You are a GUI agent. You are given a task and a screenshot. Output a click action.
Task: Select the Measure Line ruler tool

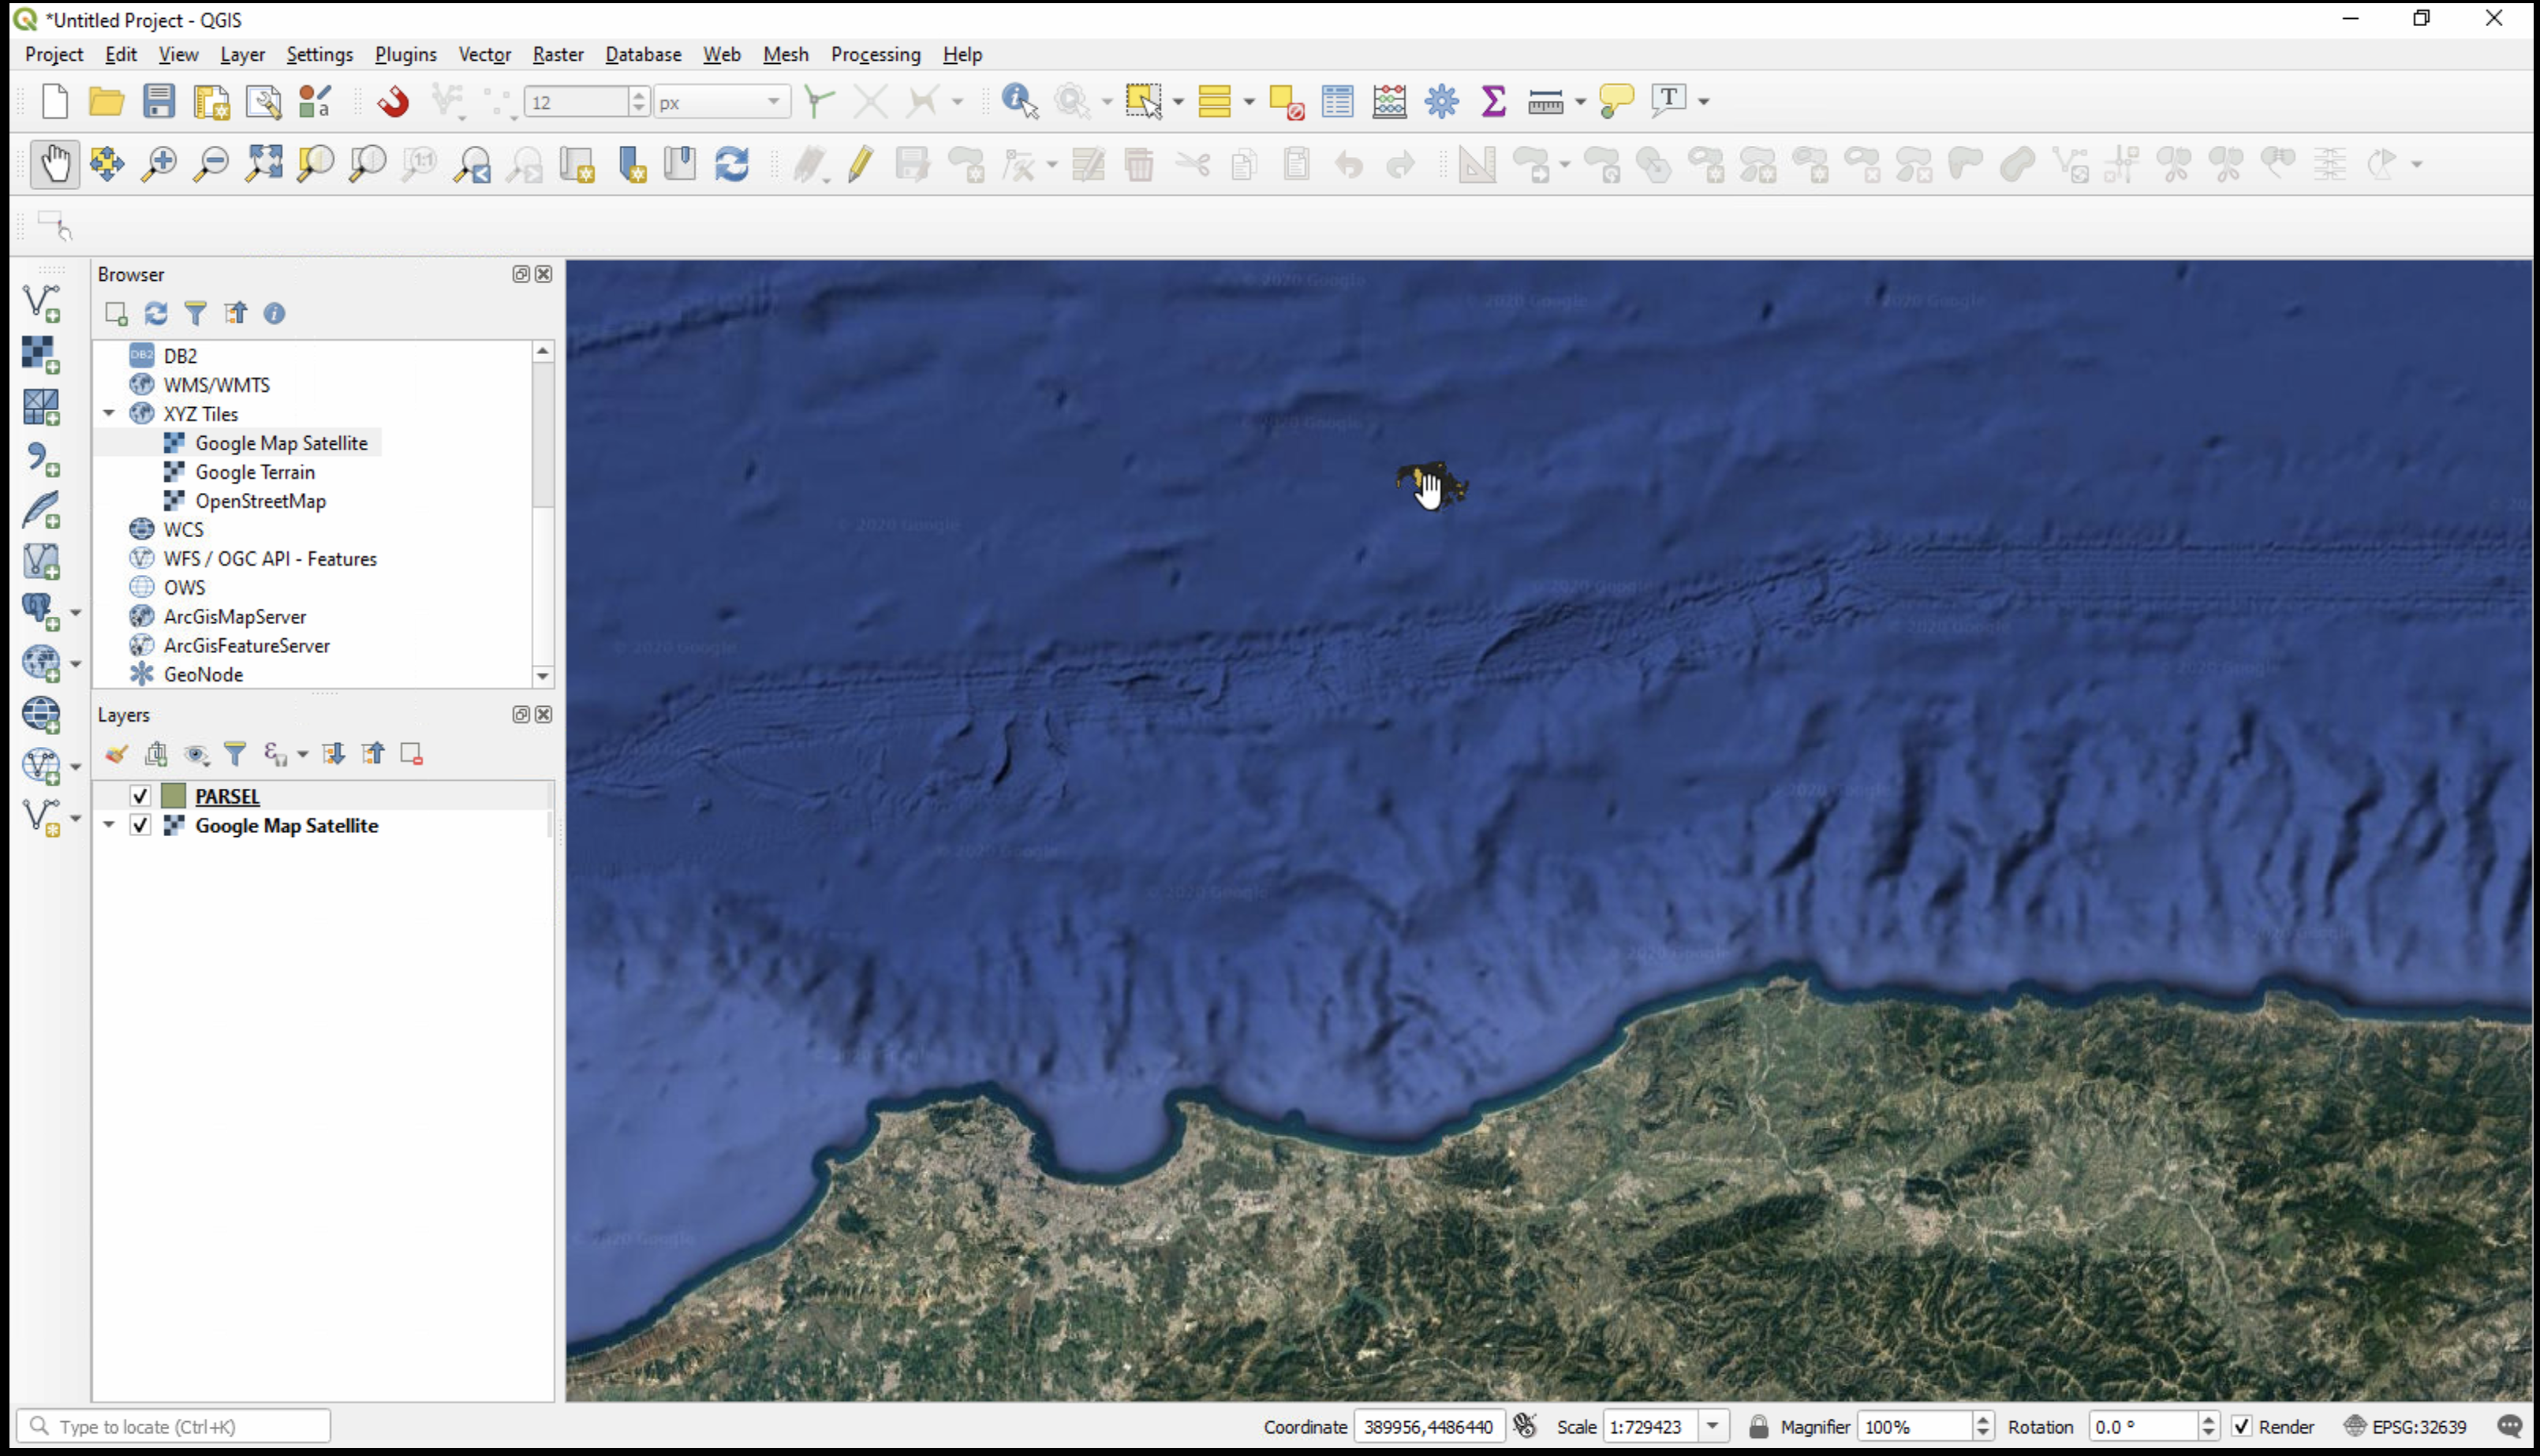coord(1545,101)
